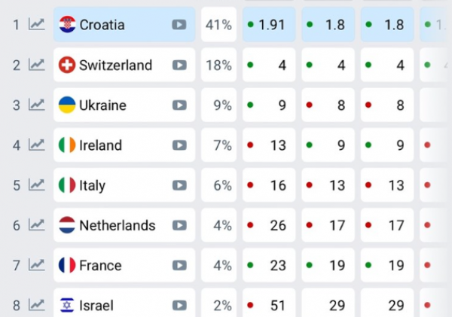Click Croatia's 1.91 odds cell
Image resolution: width=452 pixels, height=317 pixels.
point(269,25)
